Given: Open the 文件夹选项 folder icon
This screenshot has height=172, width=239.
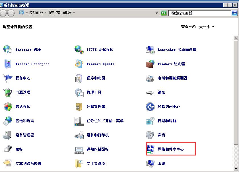Looking at the screenshot, I should click(x=79, y=164).
